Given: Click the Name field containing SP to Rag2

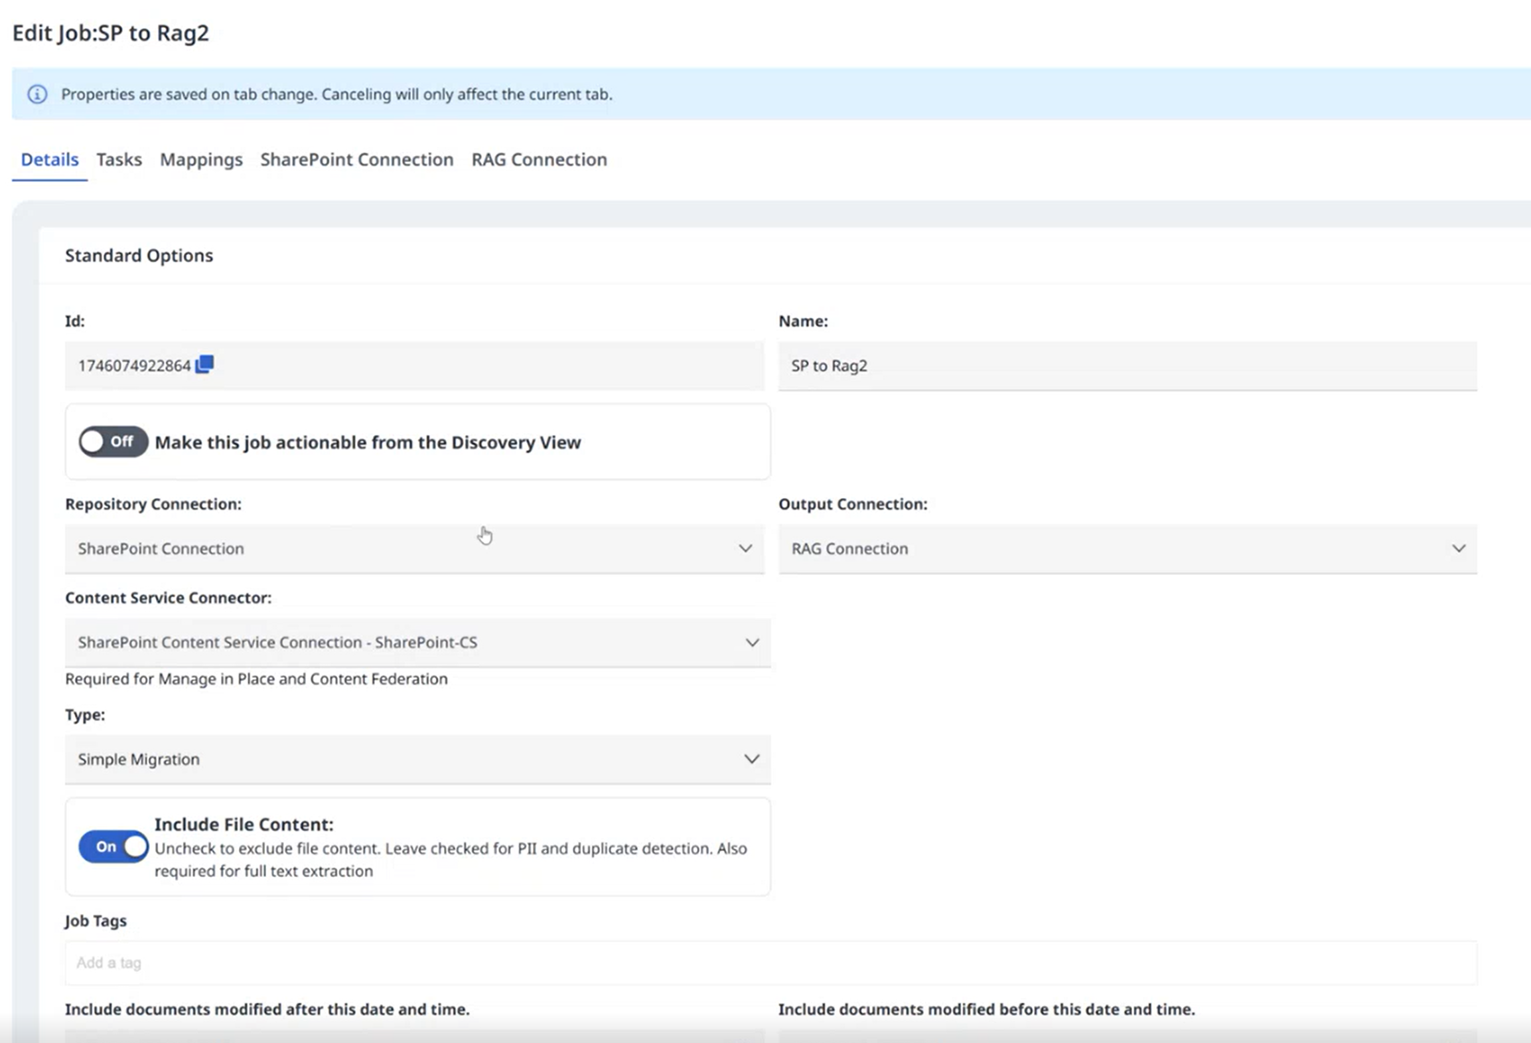Looking at the screenshot, I should click(x=1128, y=365).
